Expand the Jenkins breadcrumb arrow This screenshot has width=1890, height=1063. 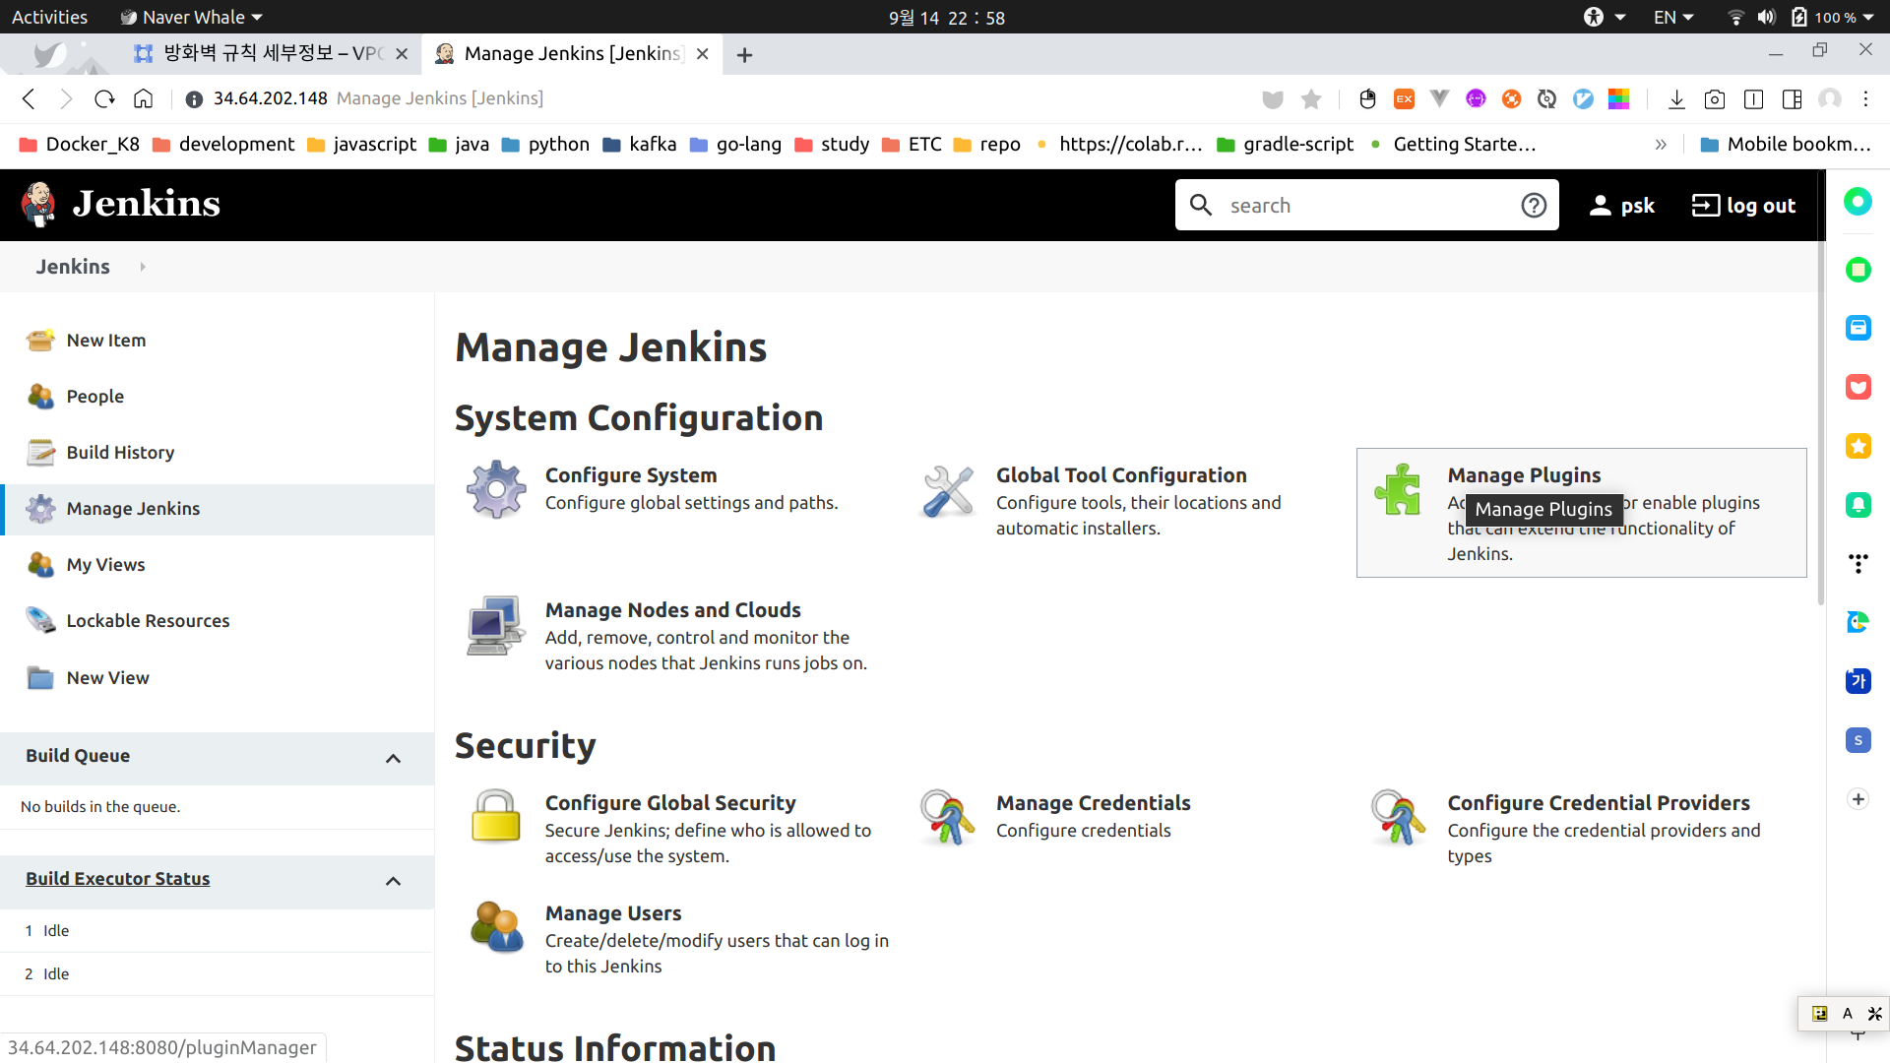143,267
